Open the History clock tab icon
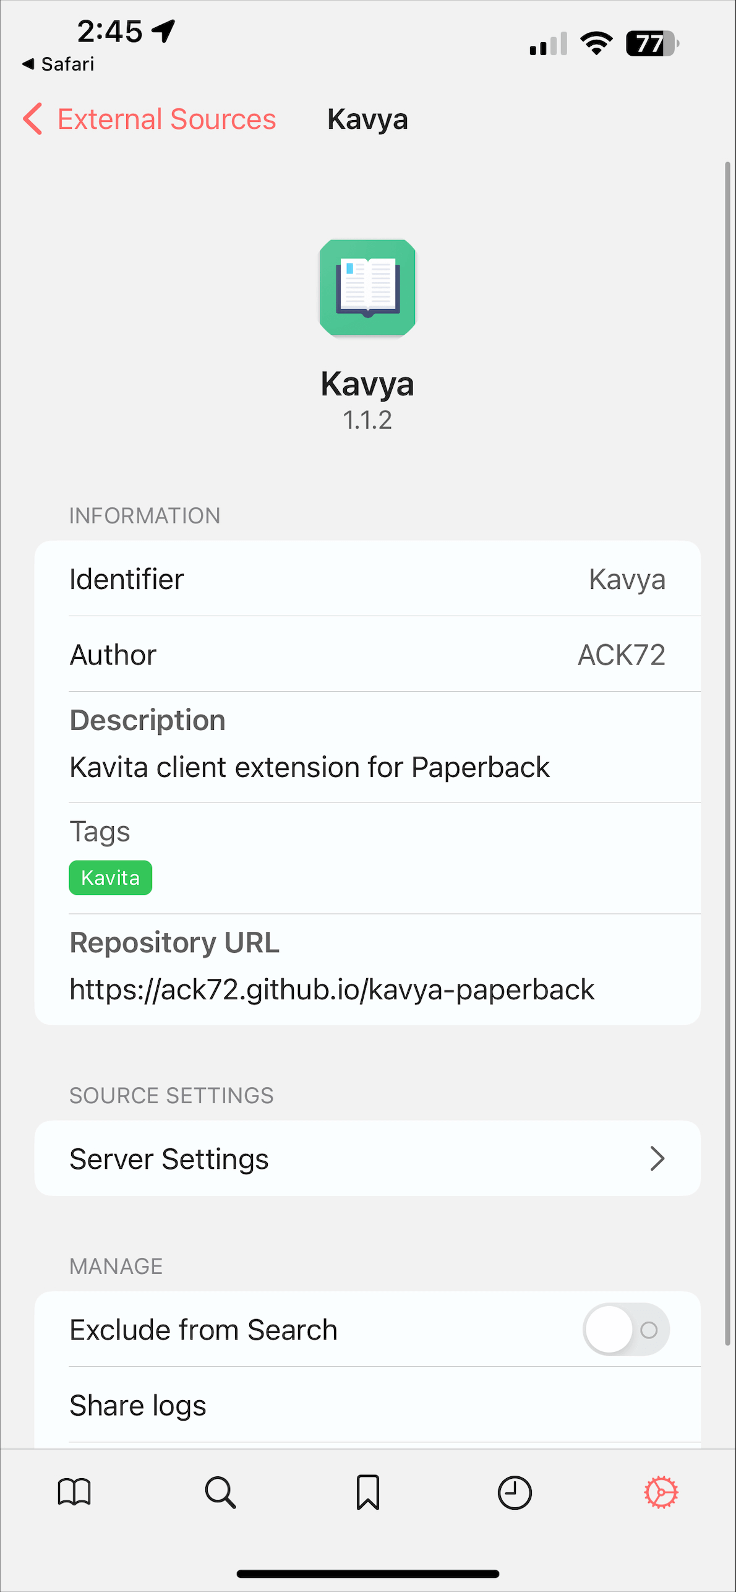 pos(515,1492)
